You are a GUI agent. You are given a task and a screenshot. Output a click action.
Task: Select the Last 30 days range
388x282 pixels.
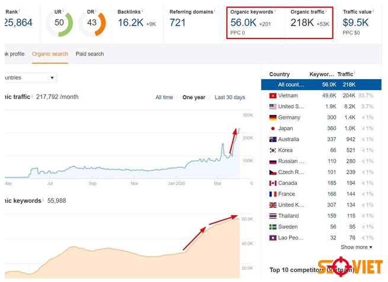click(x=230, y=98)
